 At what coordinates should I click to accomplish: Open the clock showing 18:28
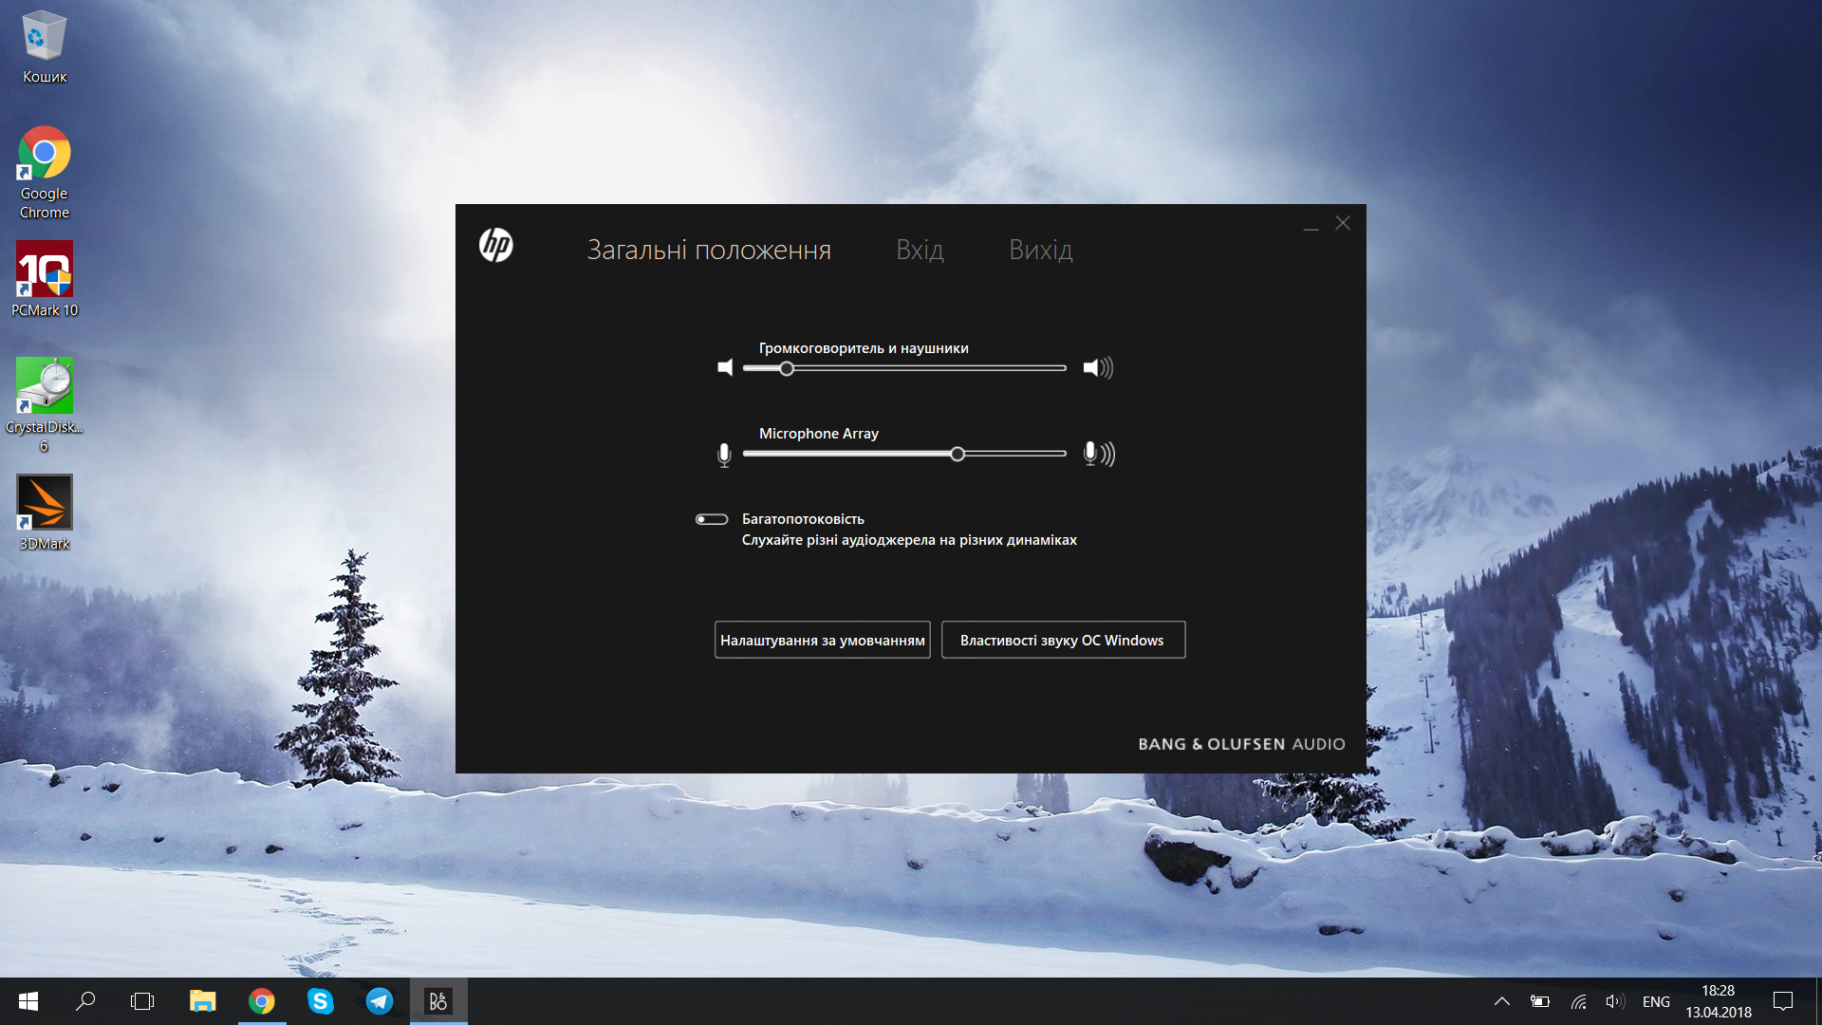coord(1719,1001)
